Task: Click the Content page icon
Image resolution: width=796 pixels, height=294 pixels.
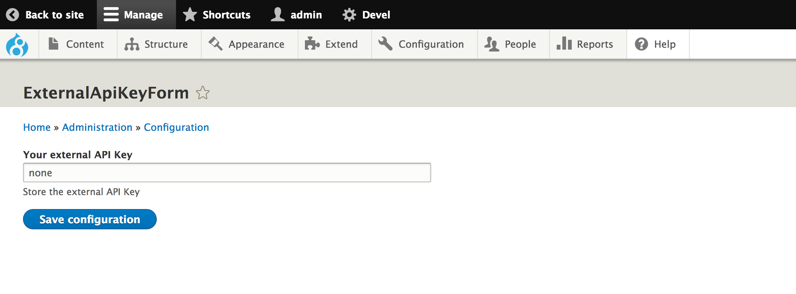Action: 54,44
